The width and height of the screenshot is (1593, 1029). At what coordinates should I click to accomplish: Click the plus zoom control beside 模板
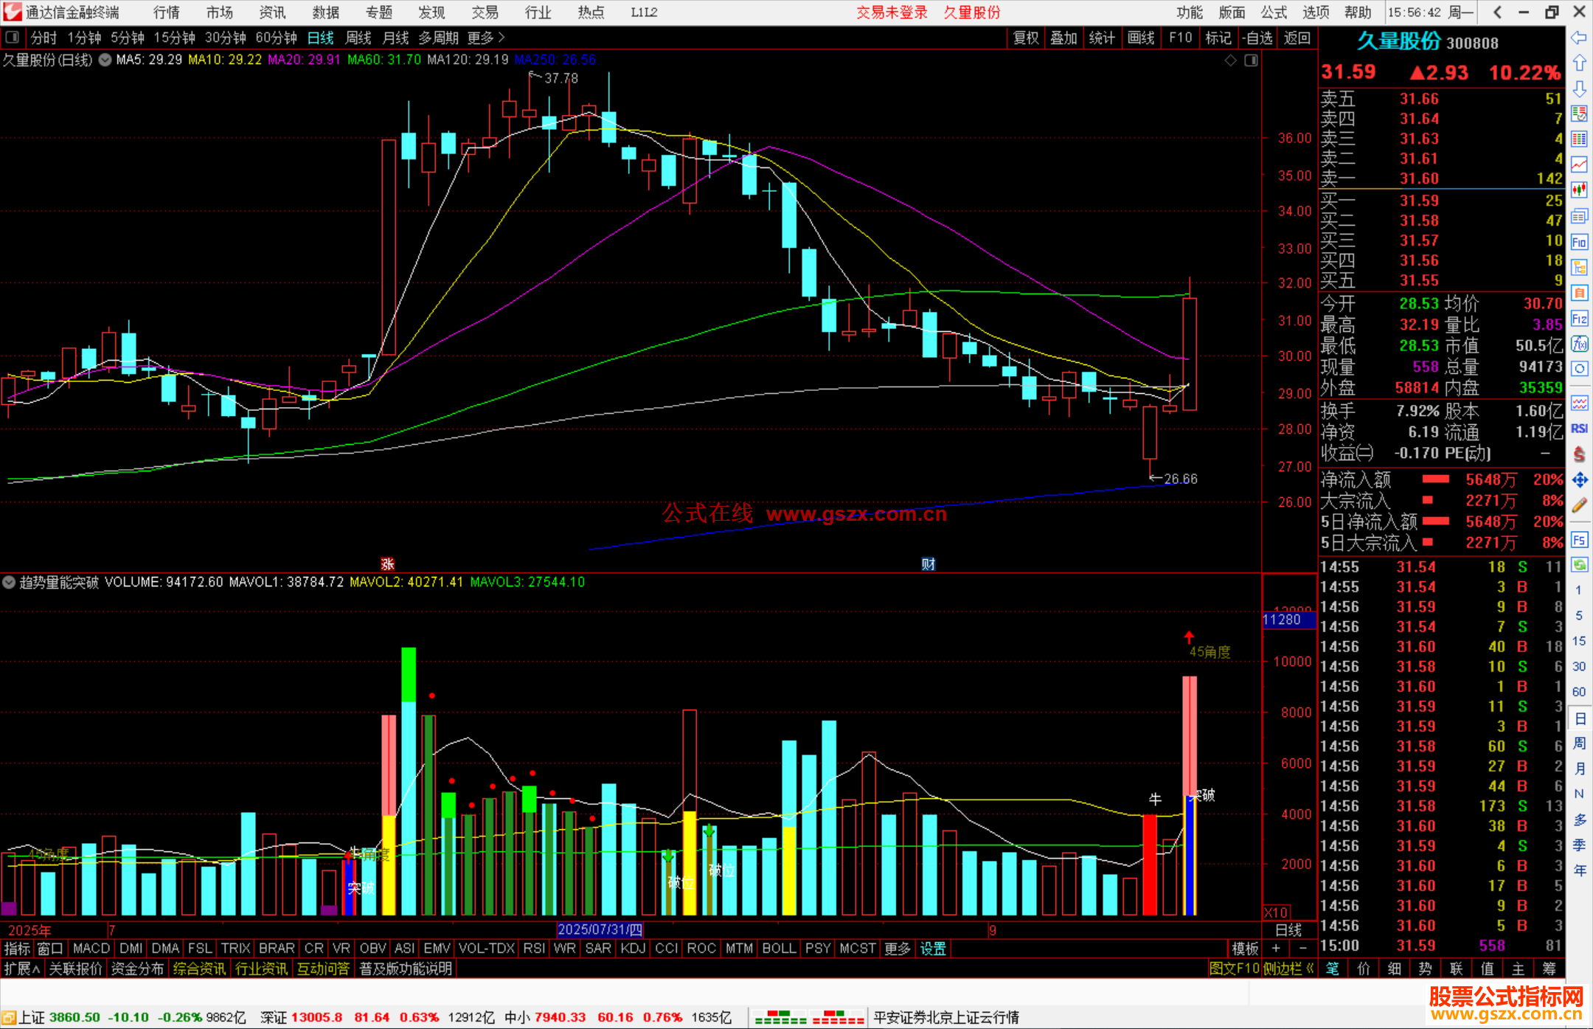pos(1276,949)
